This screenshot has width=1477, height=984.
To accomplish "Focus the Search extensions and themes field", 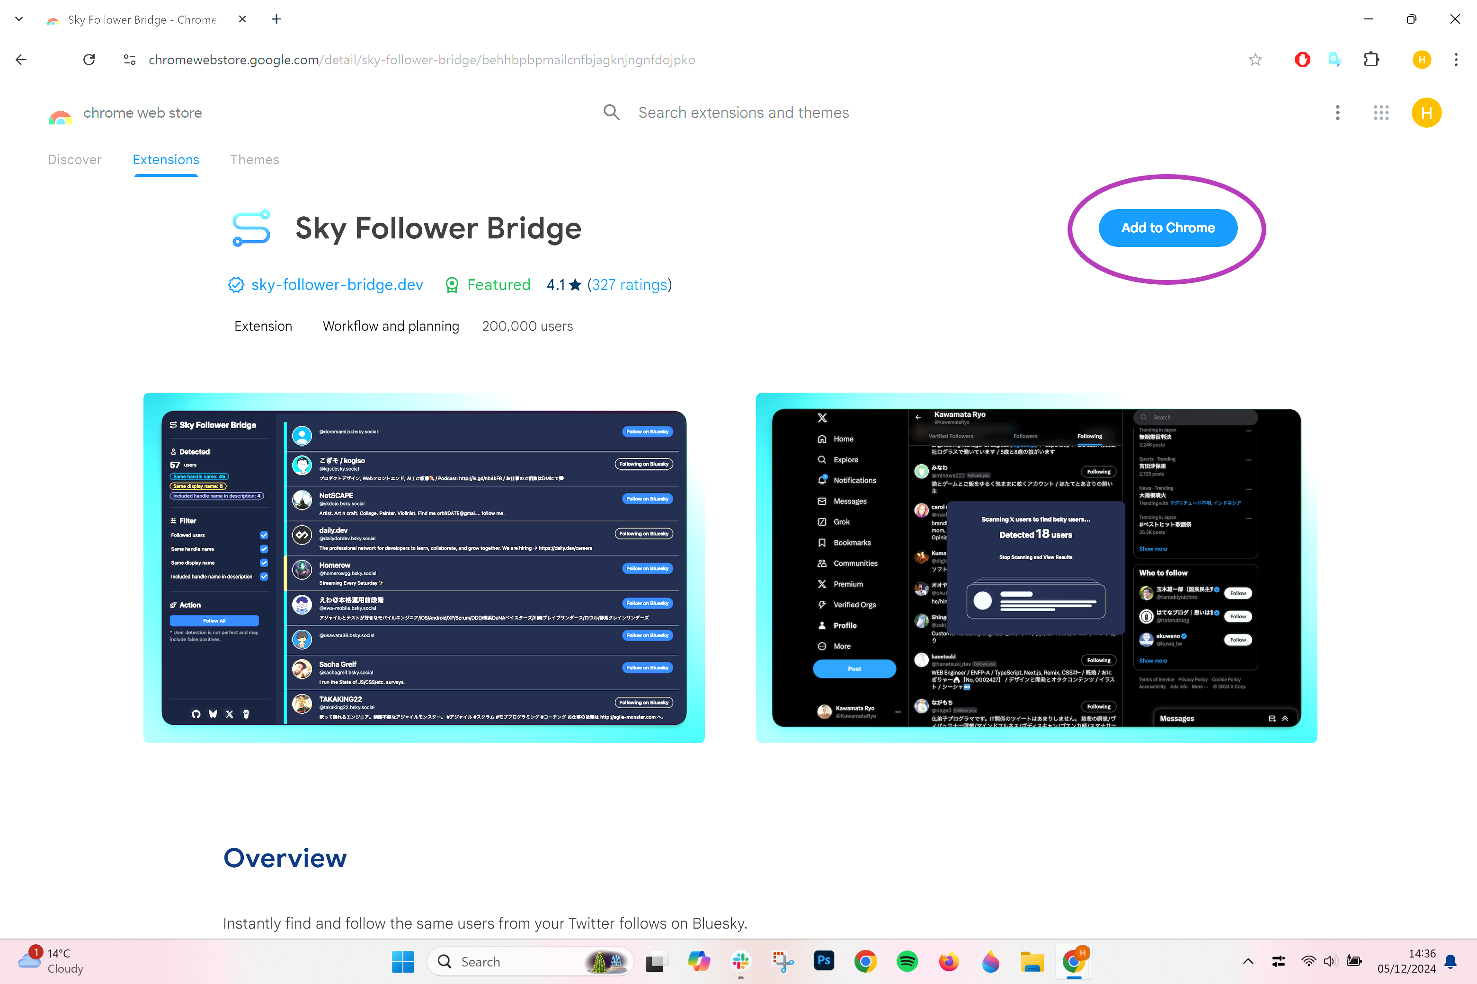I will [x=744, y=112].
